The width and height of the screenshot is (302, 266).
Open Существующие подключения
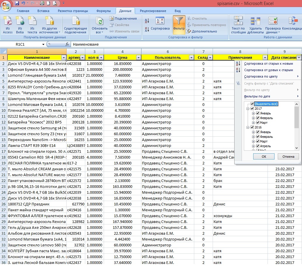point(75,25)
